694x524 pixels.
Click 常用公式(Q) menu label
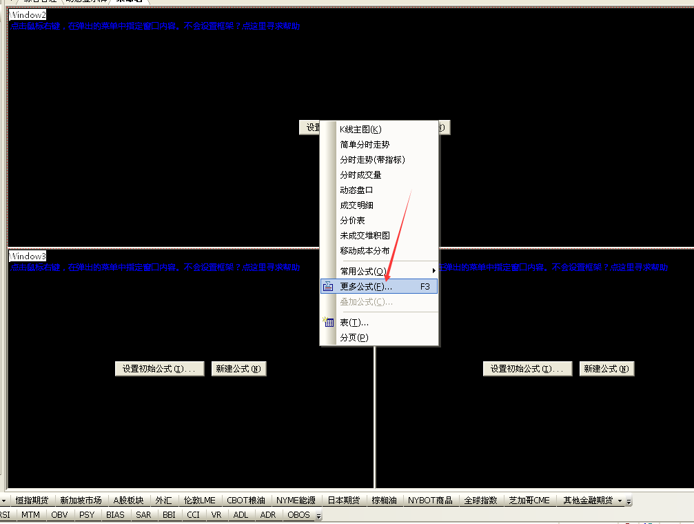click(363, 271)
